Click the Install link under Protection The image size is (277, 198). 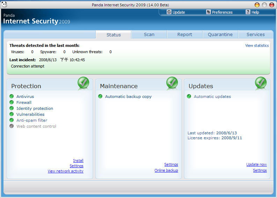(78, 161)
